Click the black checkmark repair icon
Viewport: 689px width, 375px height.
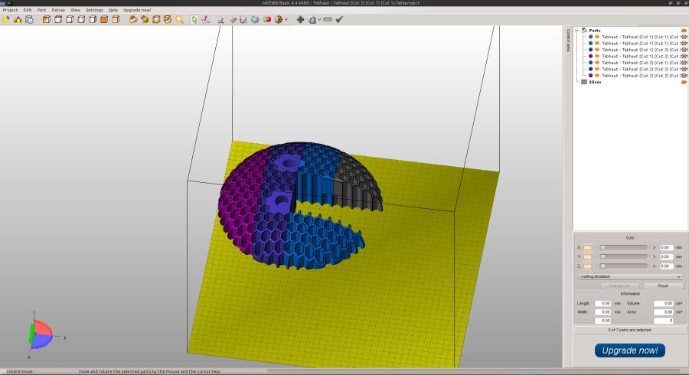(x=339, y=19)
